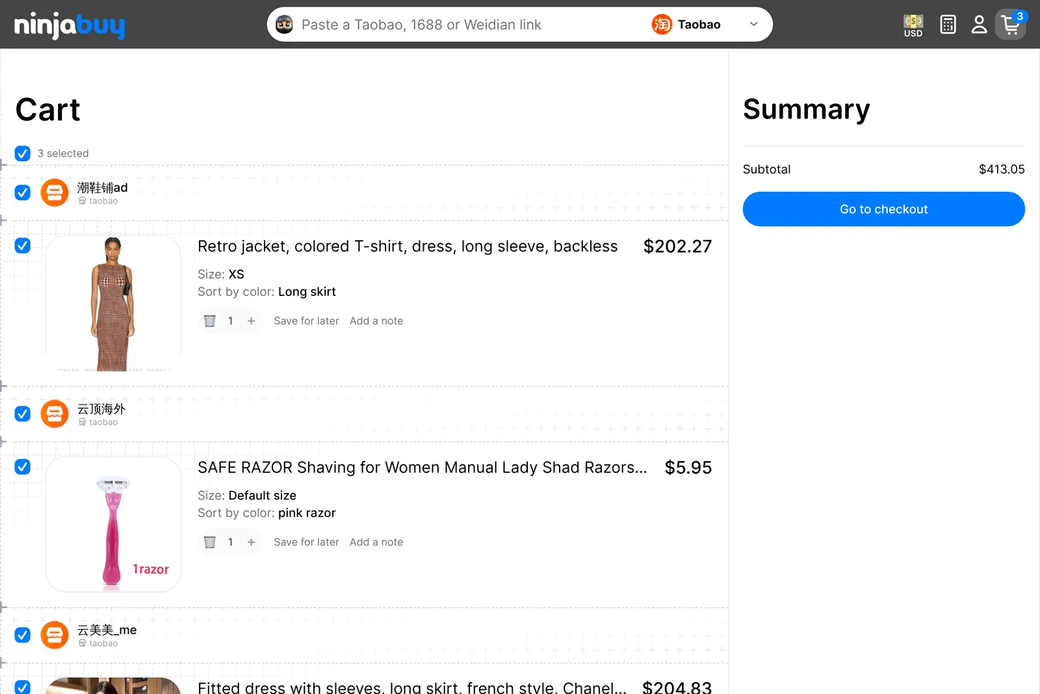Screen dimensions: 1040x694
Task: Click the 'Size: Default size' text
Action: pyautogui.click(x=247, y=496)
